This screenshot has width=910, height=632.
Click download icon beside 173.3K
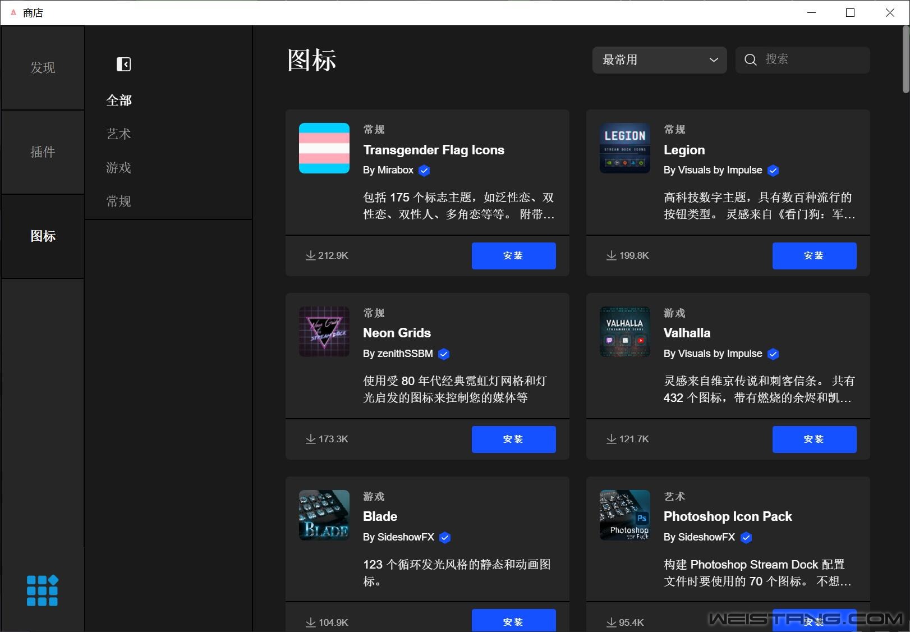tap(310, 439)
